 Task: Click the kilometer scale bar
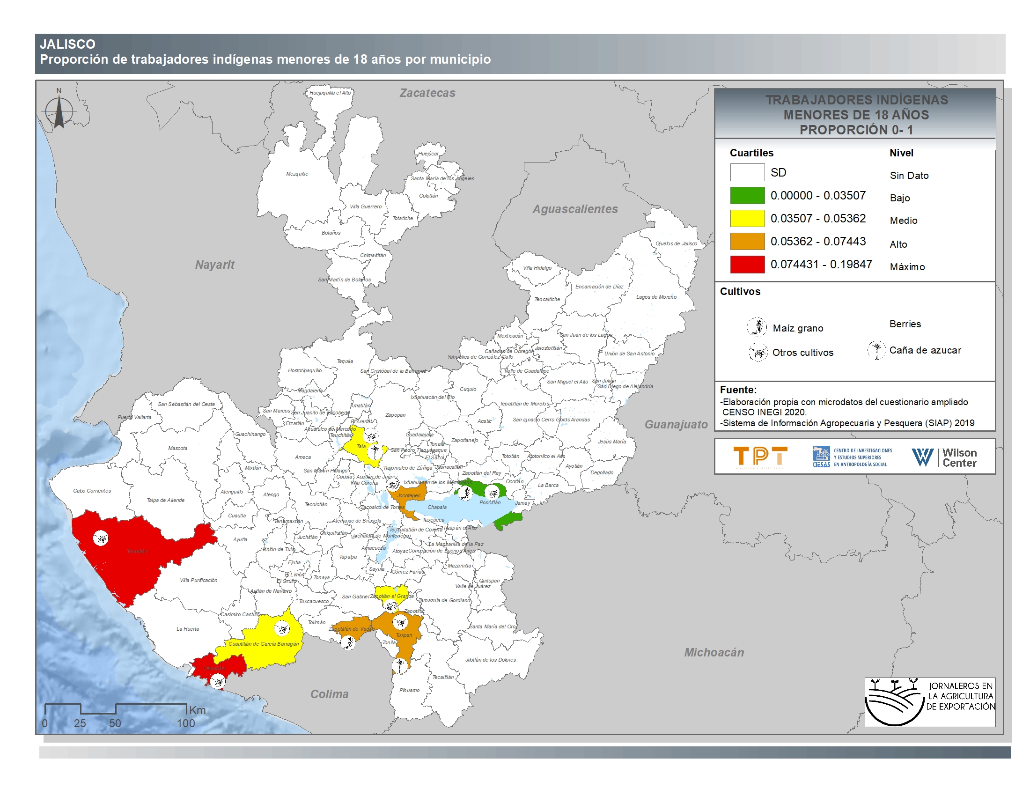116,709
